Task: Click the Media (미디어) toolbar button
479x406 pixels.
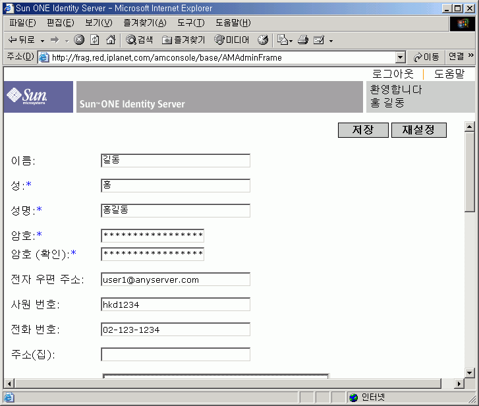Action: [231, 40]
